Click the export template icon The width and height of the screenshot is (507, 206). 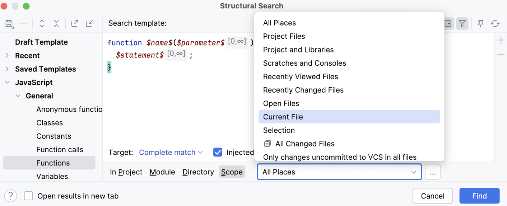[75, 24]
